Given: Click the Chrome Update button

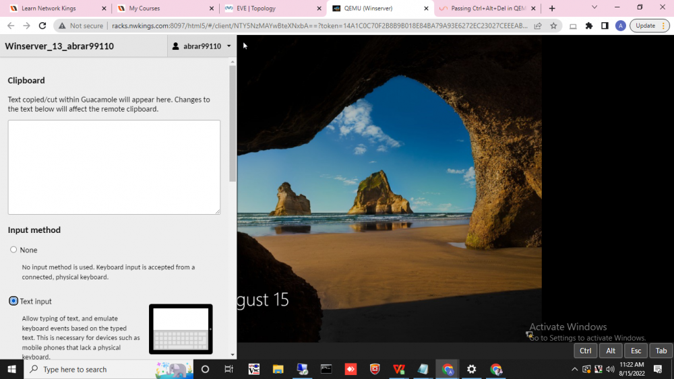Looking at the screenshot, I should point(650,26).
